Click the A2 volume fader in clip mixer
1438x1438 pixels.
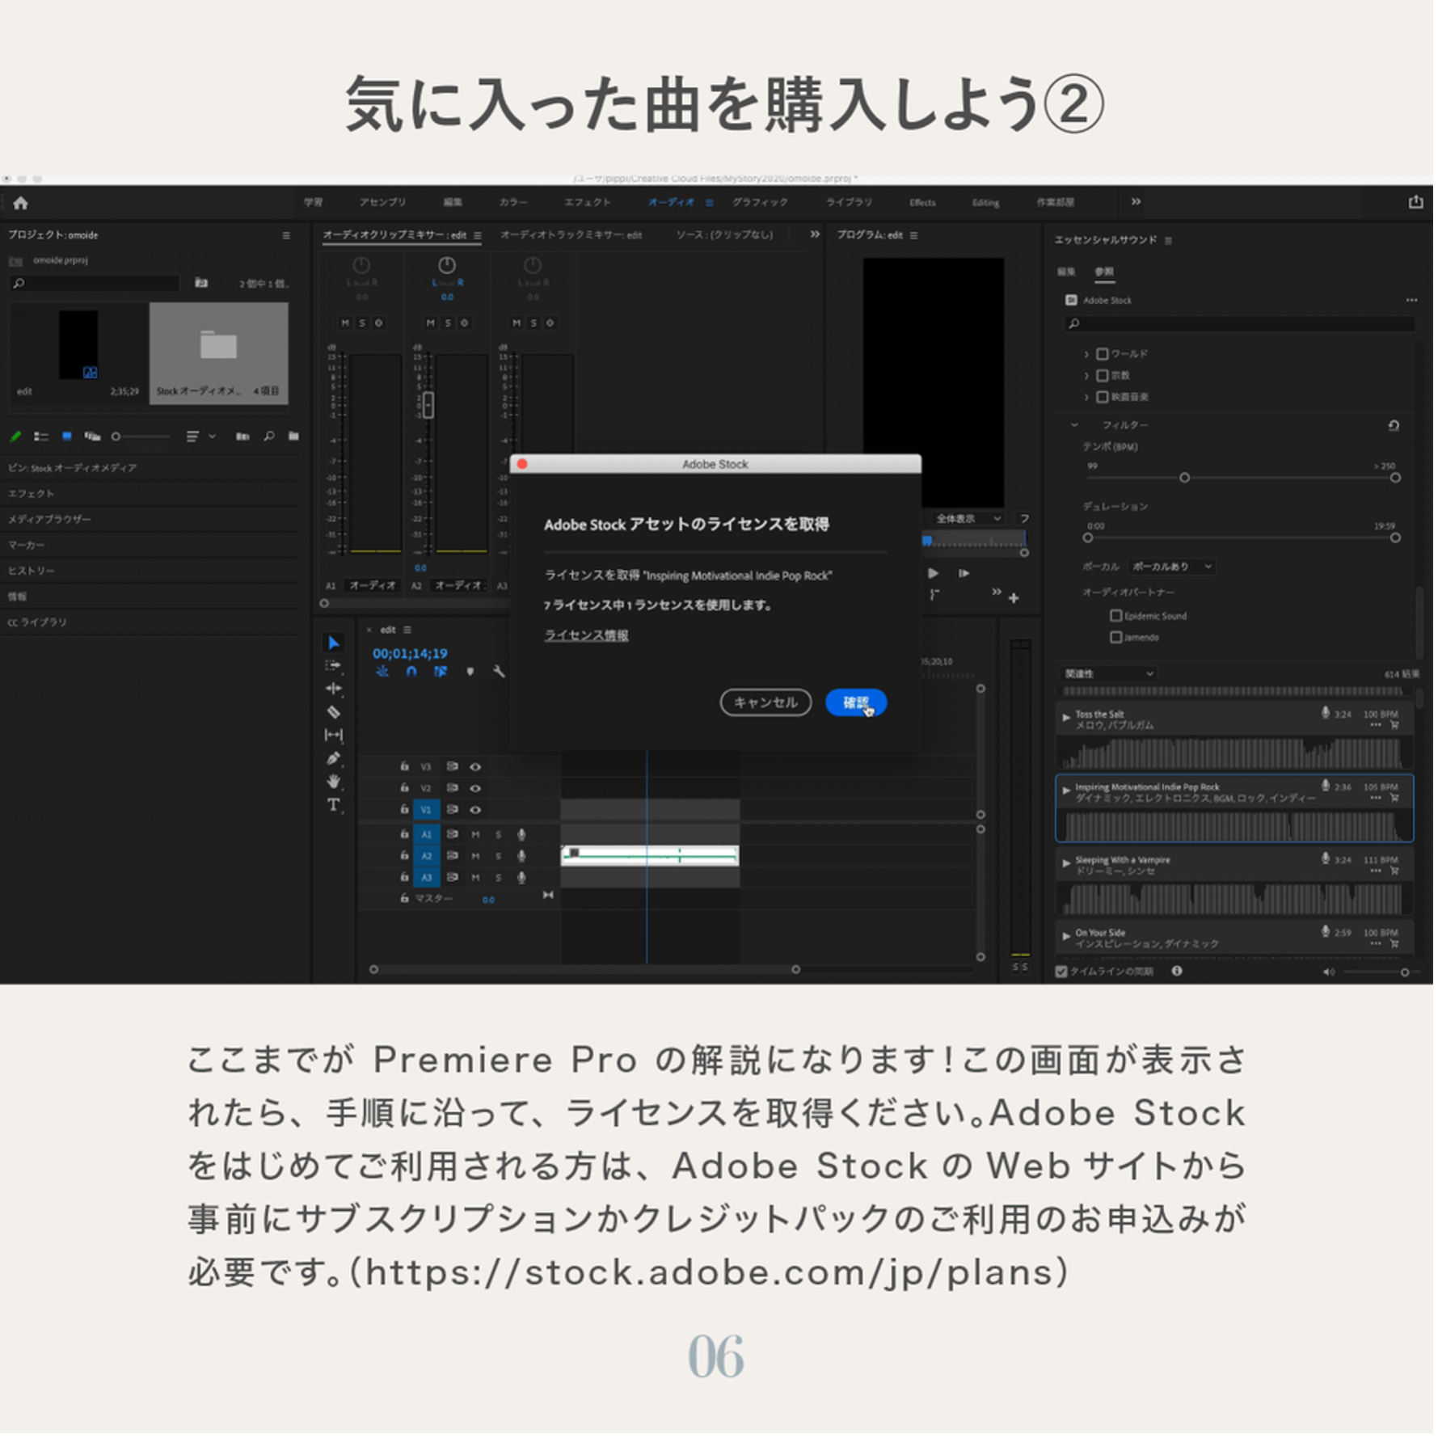pos(430,407)
